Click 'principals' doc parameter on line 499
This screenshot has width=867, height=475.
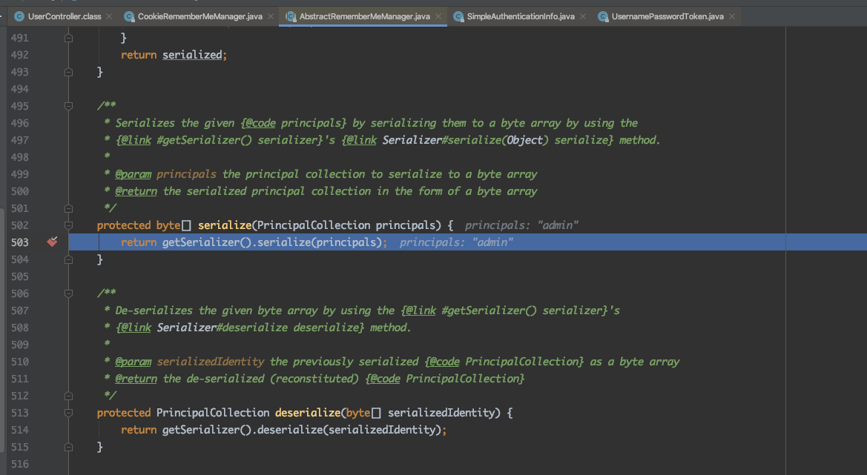click(186, 174)
